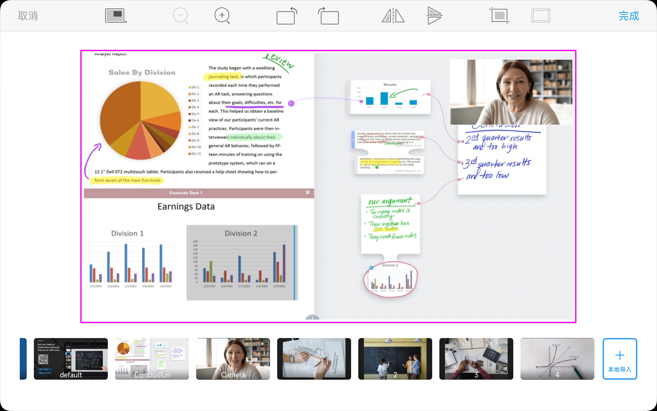Click the Division 2 bar chart

point(242,263)
